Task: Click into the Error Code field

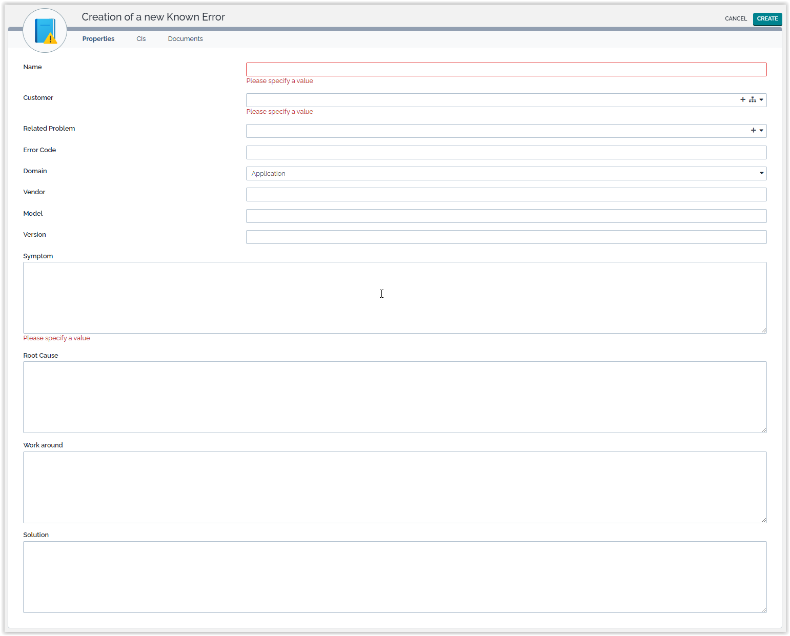Action: click(x=506, y=153)
